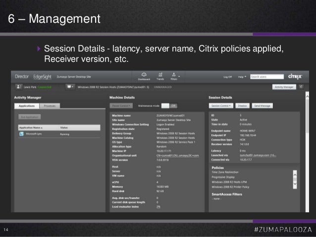The width and height of the screenshot is (316, 237).
Task: Click the Log Off link
Action: click(228, 77)
